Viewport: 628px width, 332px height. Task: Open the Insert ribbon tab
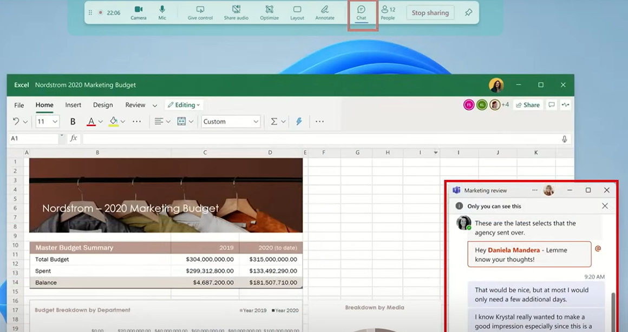(73, 105)
